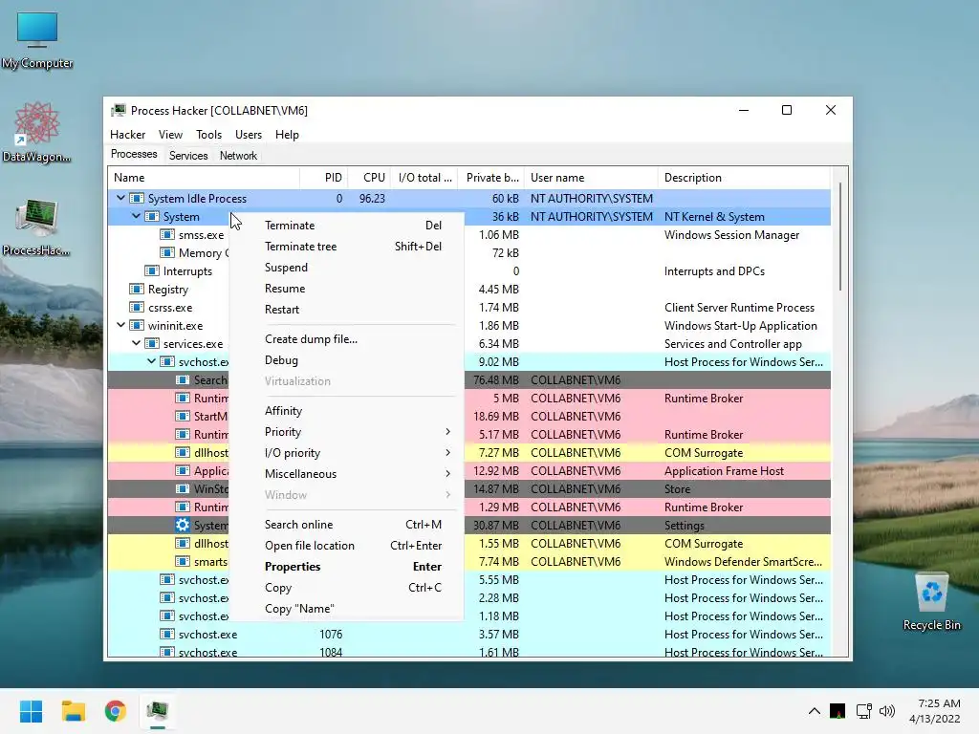Click the smss.exe process icon
The height and width of the screenshot is (734, 979).
[x=166, y=235]
